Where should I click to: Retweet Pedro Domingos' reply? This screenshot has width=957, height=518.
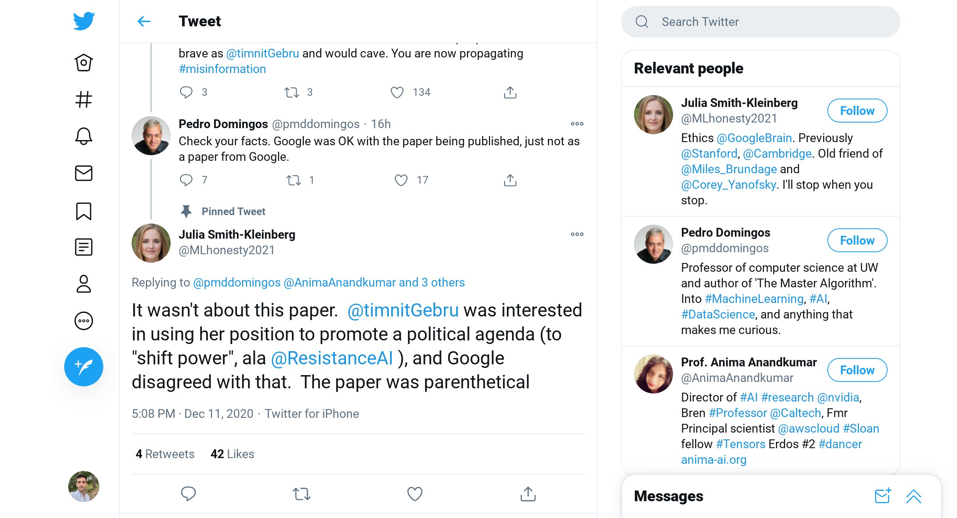pos(294,180)
